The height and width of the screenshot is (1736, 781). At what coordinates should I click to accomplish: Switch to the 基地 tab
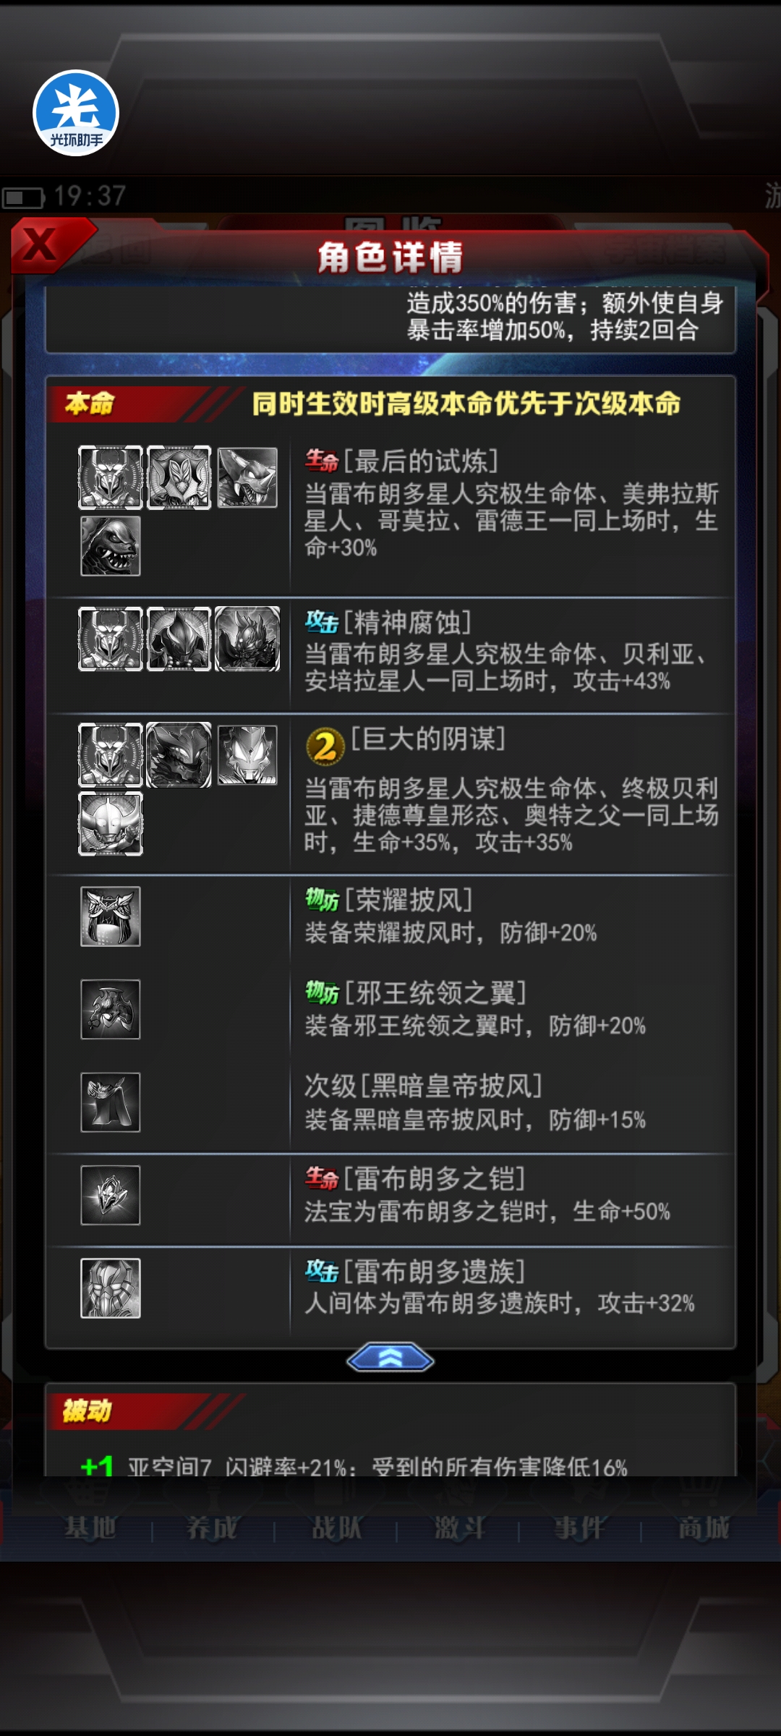coord(90,1528)
